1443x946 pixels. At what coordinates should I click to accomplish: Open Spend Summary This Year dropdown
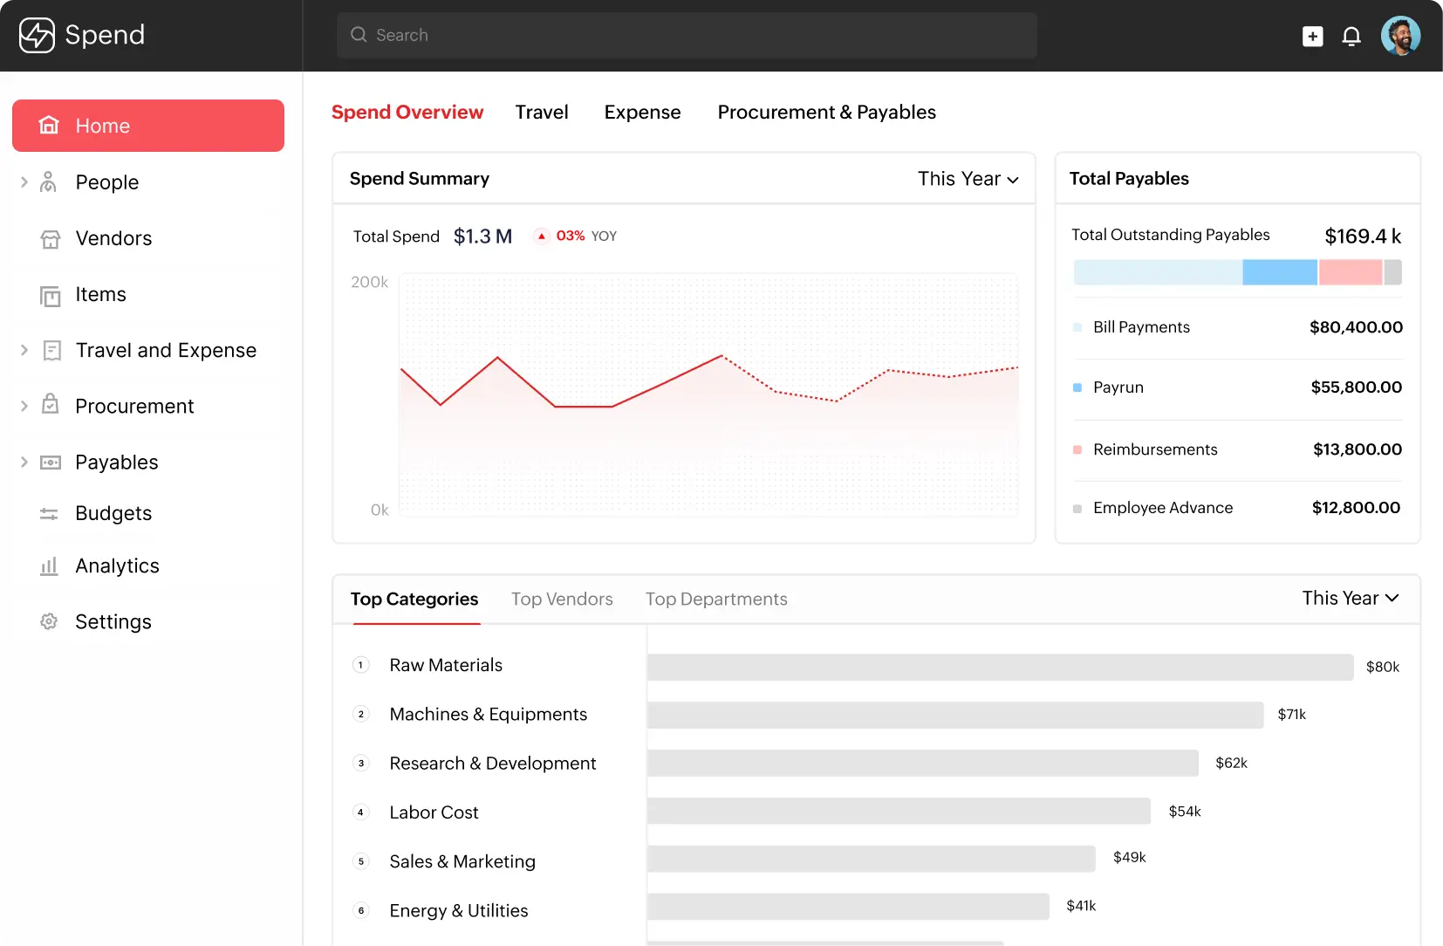[x=968, y=179]
